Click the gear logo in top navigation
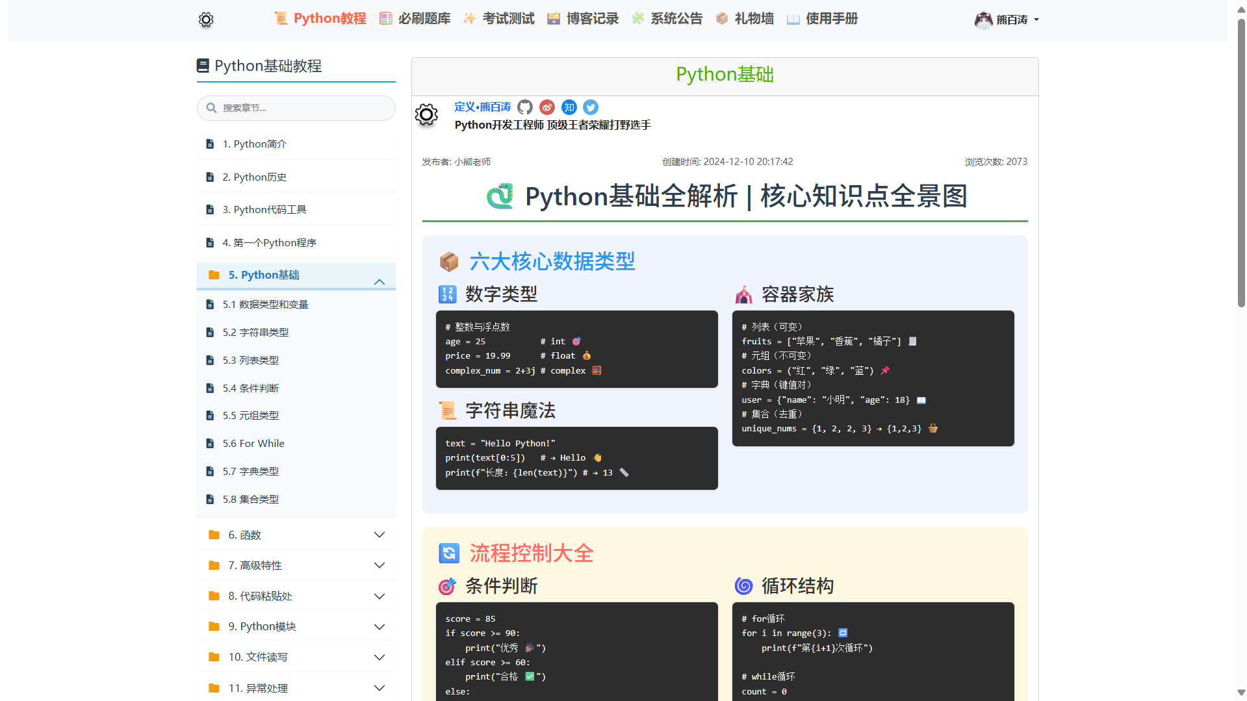 click(x=206, y=19)
